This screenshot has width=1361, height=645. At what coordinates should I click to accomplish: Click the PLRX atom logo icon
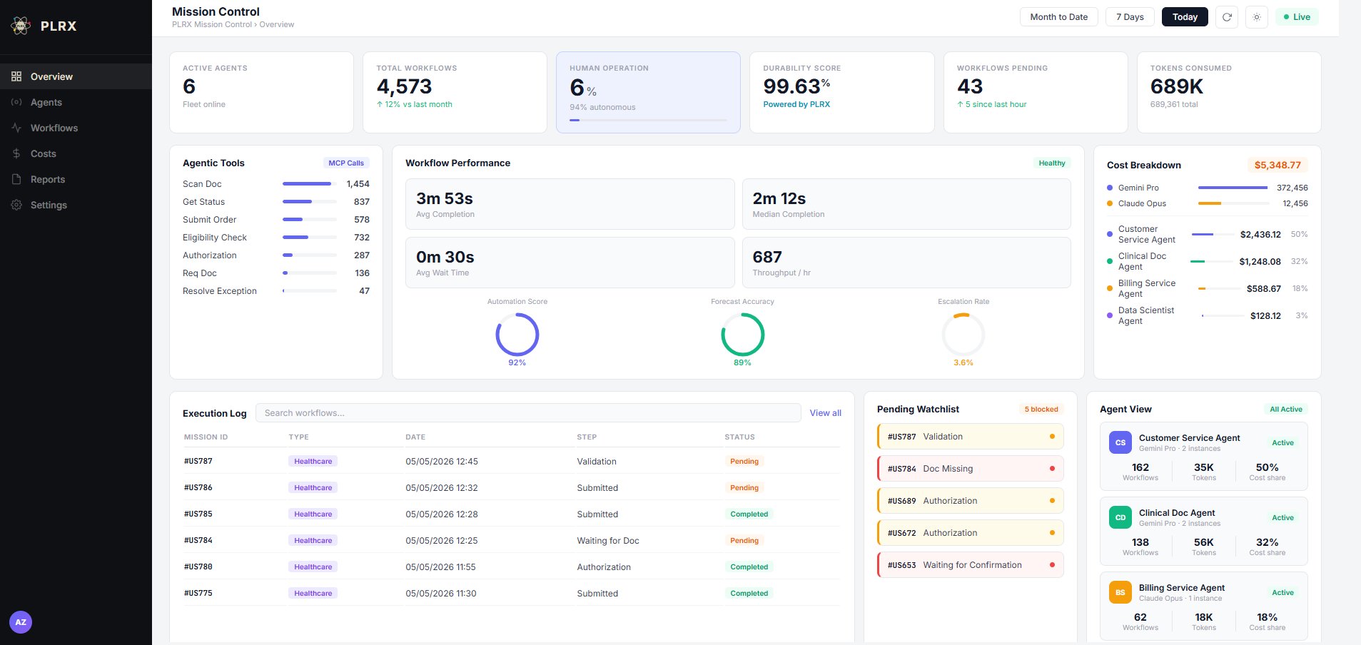point(21,26)
